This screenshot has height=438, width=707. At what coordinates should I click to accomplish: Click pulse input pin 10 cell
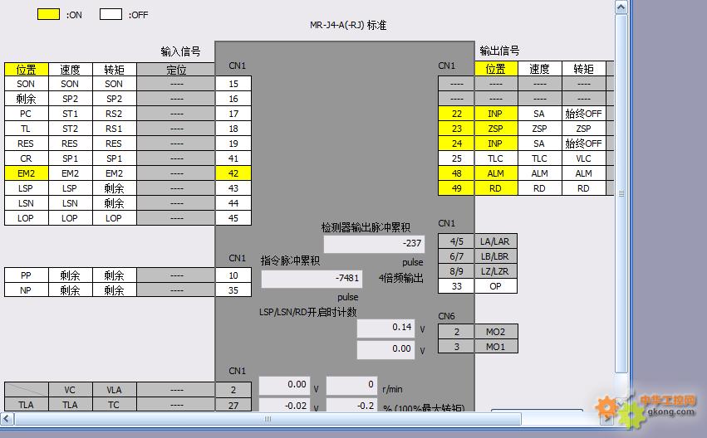[x=233, y=275]
